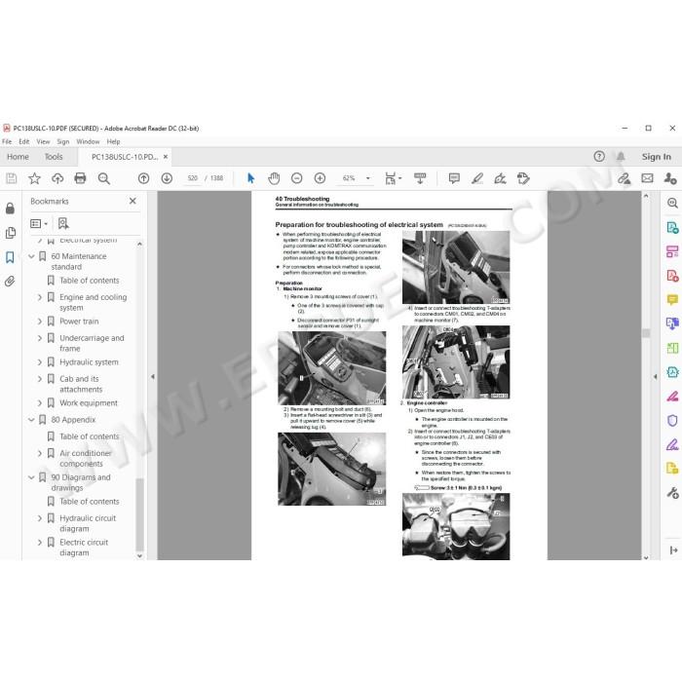Expand Cab and its attachments bookmark

[x=40, y=379]
